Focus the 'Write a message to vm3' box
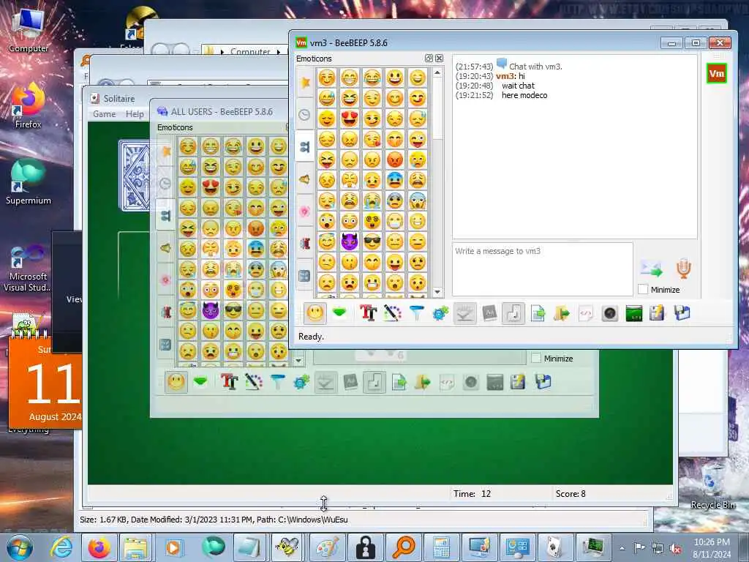 [542, 269]
